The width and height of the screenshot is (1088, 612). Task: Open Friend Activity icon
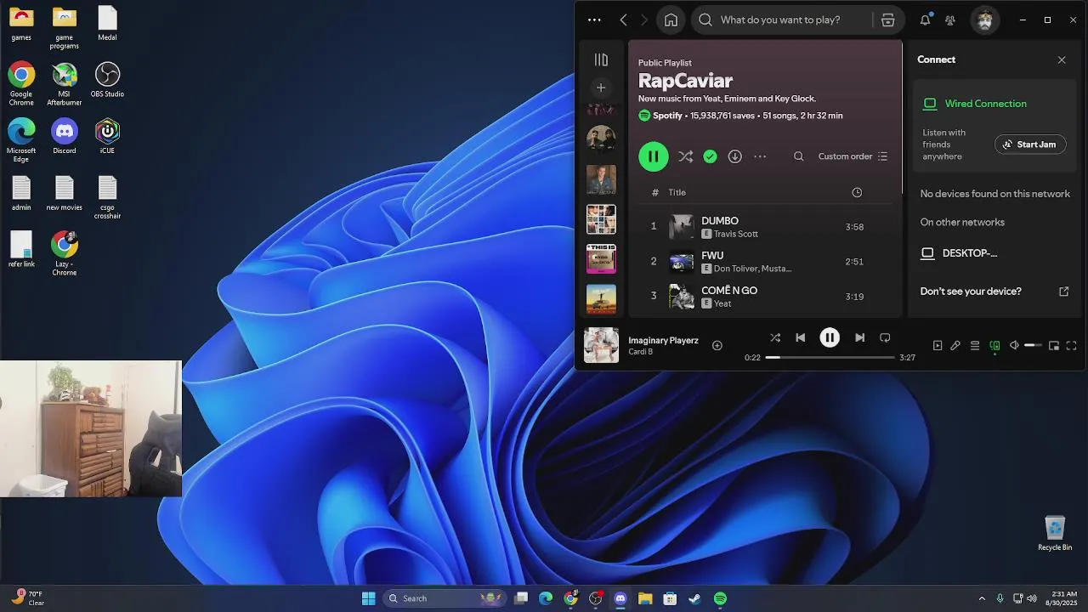(x=950, y=20)
